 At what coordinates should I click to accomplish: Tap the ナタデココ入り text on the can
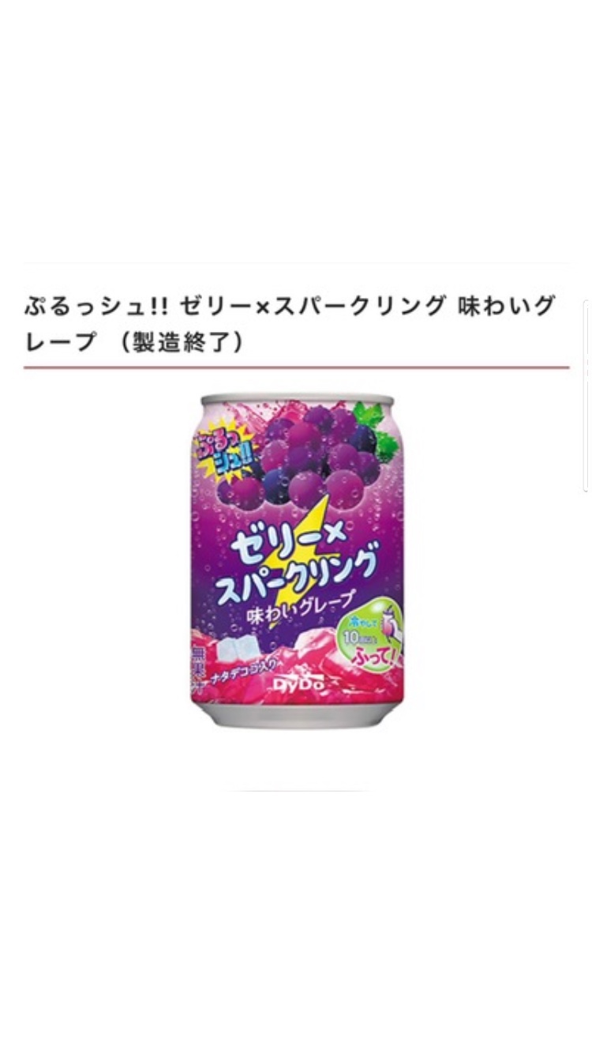(242, 670)
